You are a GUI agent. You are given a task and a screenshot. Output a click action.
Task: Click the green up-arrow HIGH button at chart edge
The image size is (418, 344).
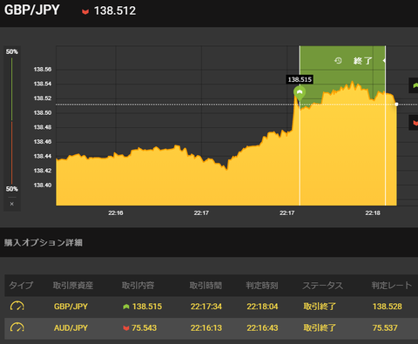point(414,85)
